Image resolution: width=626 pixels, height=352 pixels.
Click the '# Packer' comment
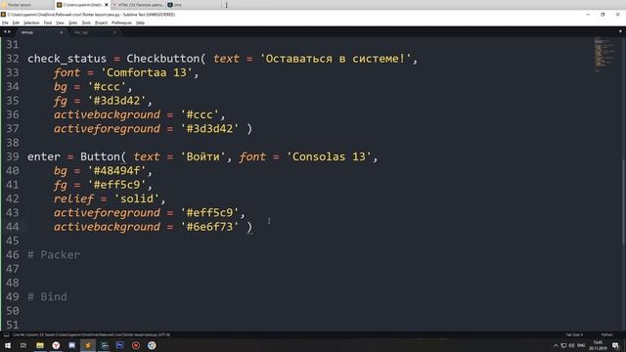tap(54, 255)
